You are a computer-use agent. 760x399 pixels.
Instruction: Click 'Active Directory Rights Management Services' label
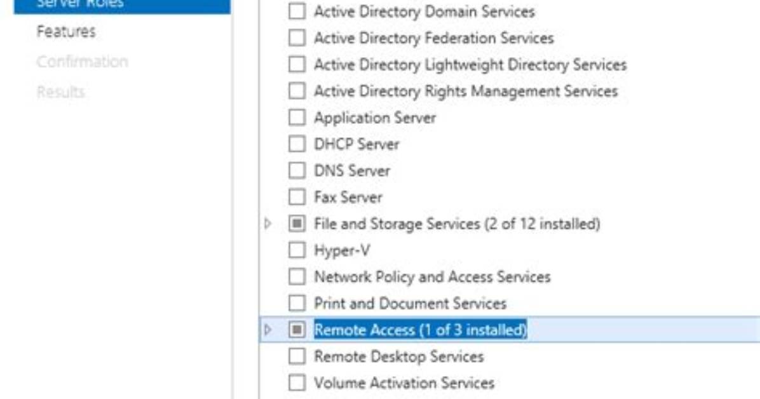tap(466, 91)
